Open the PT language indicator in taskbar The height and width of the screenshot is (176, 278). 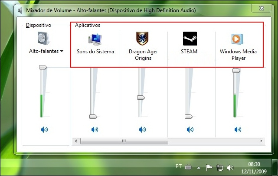(x=179, y=166)
